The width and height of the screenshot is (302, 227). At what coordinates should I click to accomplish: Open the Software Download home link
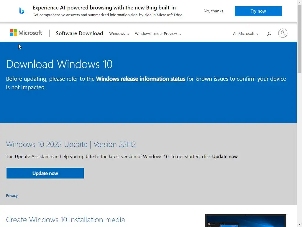pos(79,33)
